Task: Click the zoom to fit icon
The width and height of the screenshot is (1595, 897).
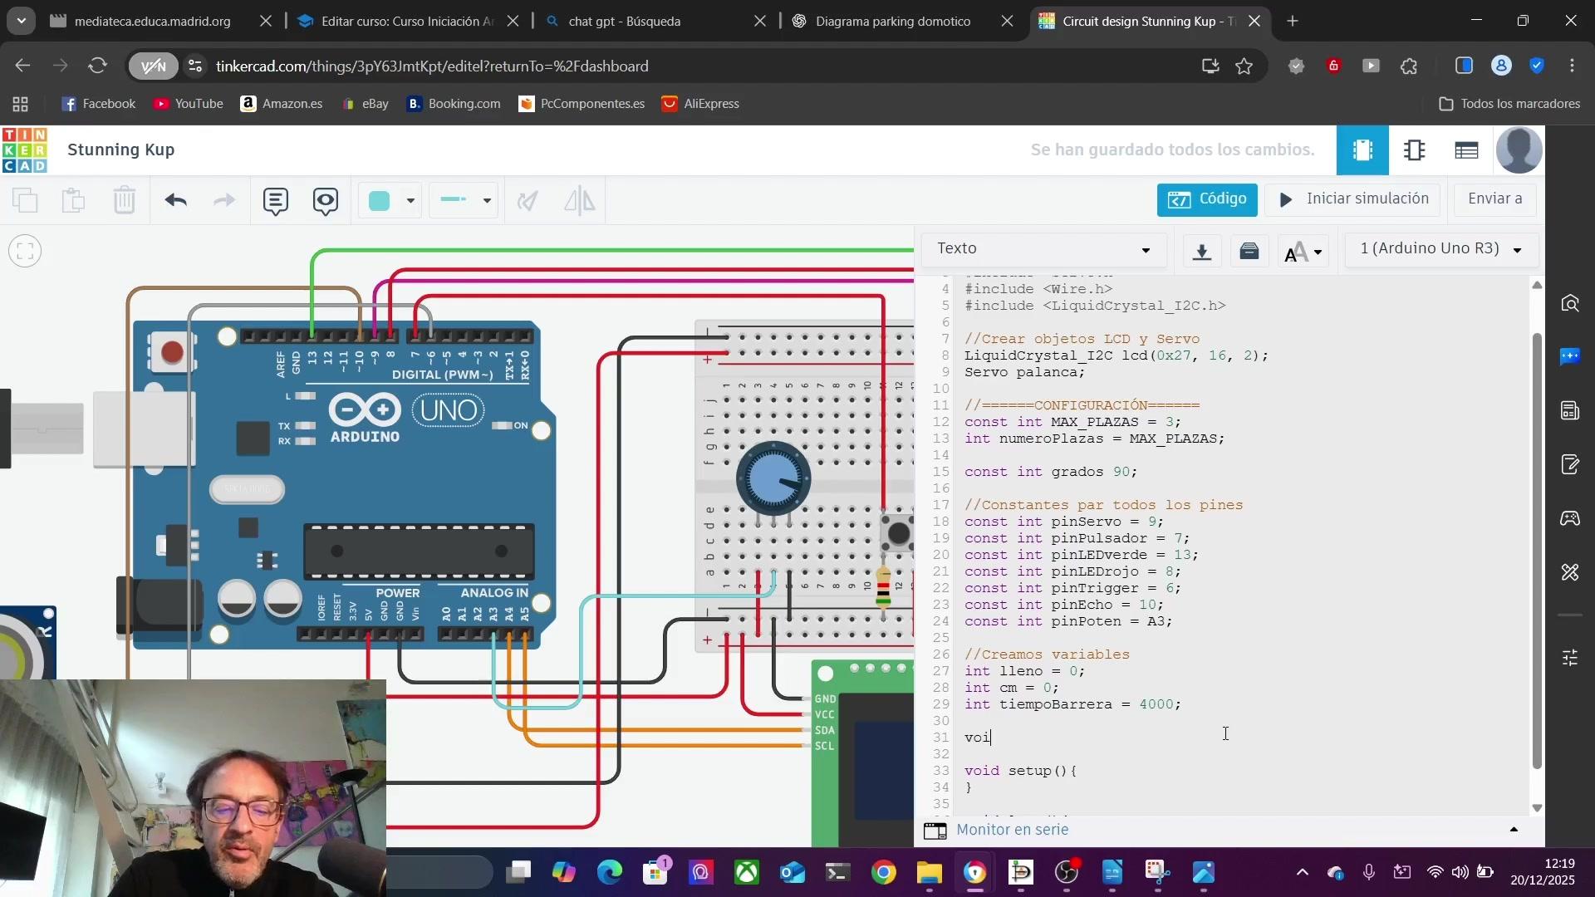Action: point(25,251)
